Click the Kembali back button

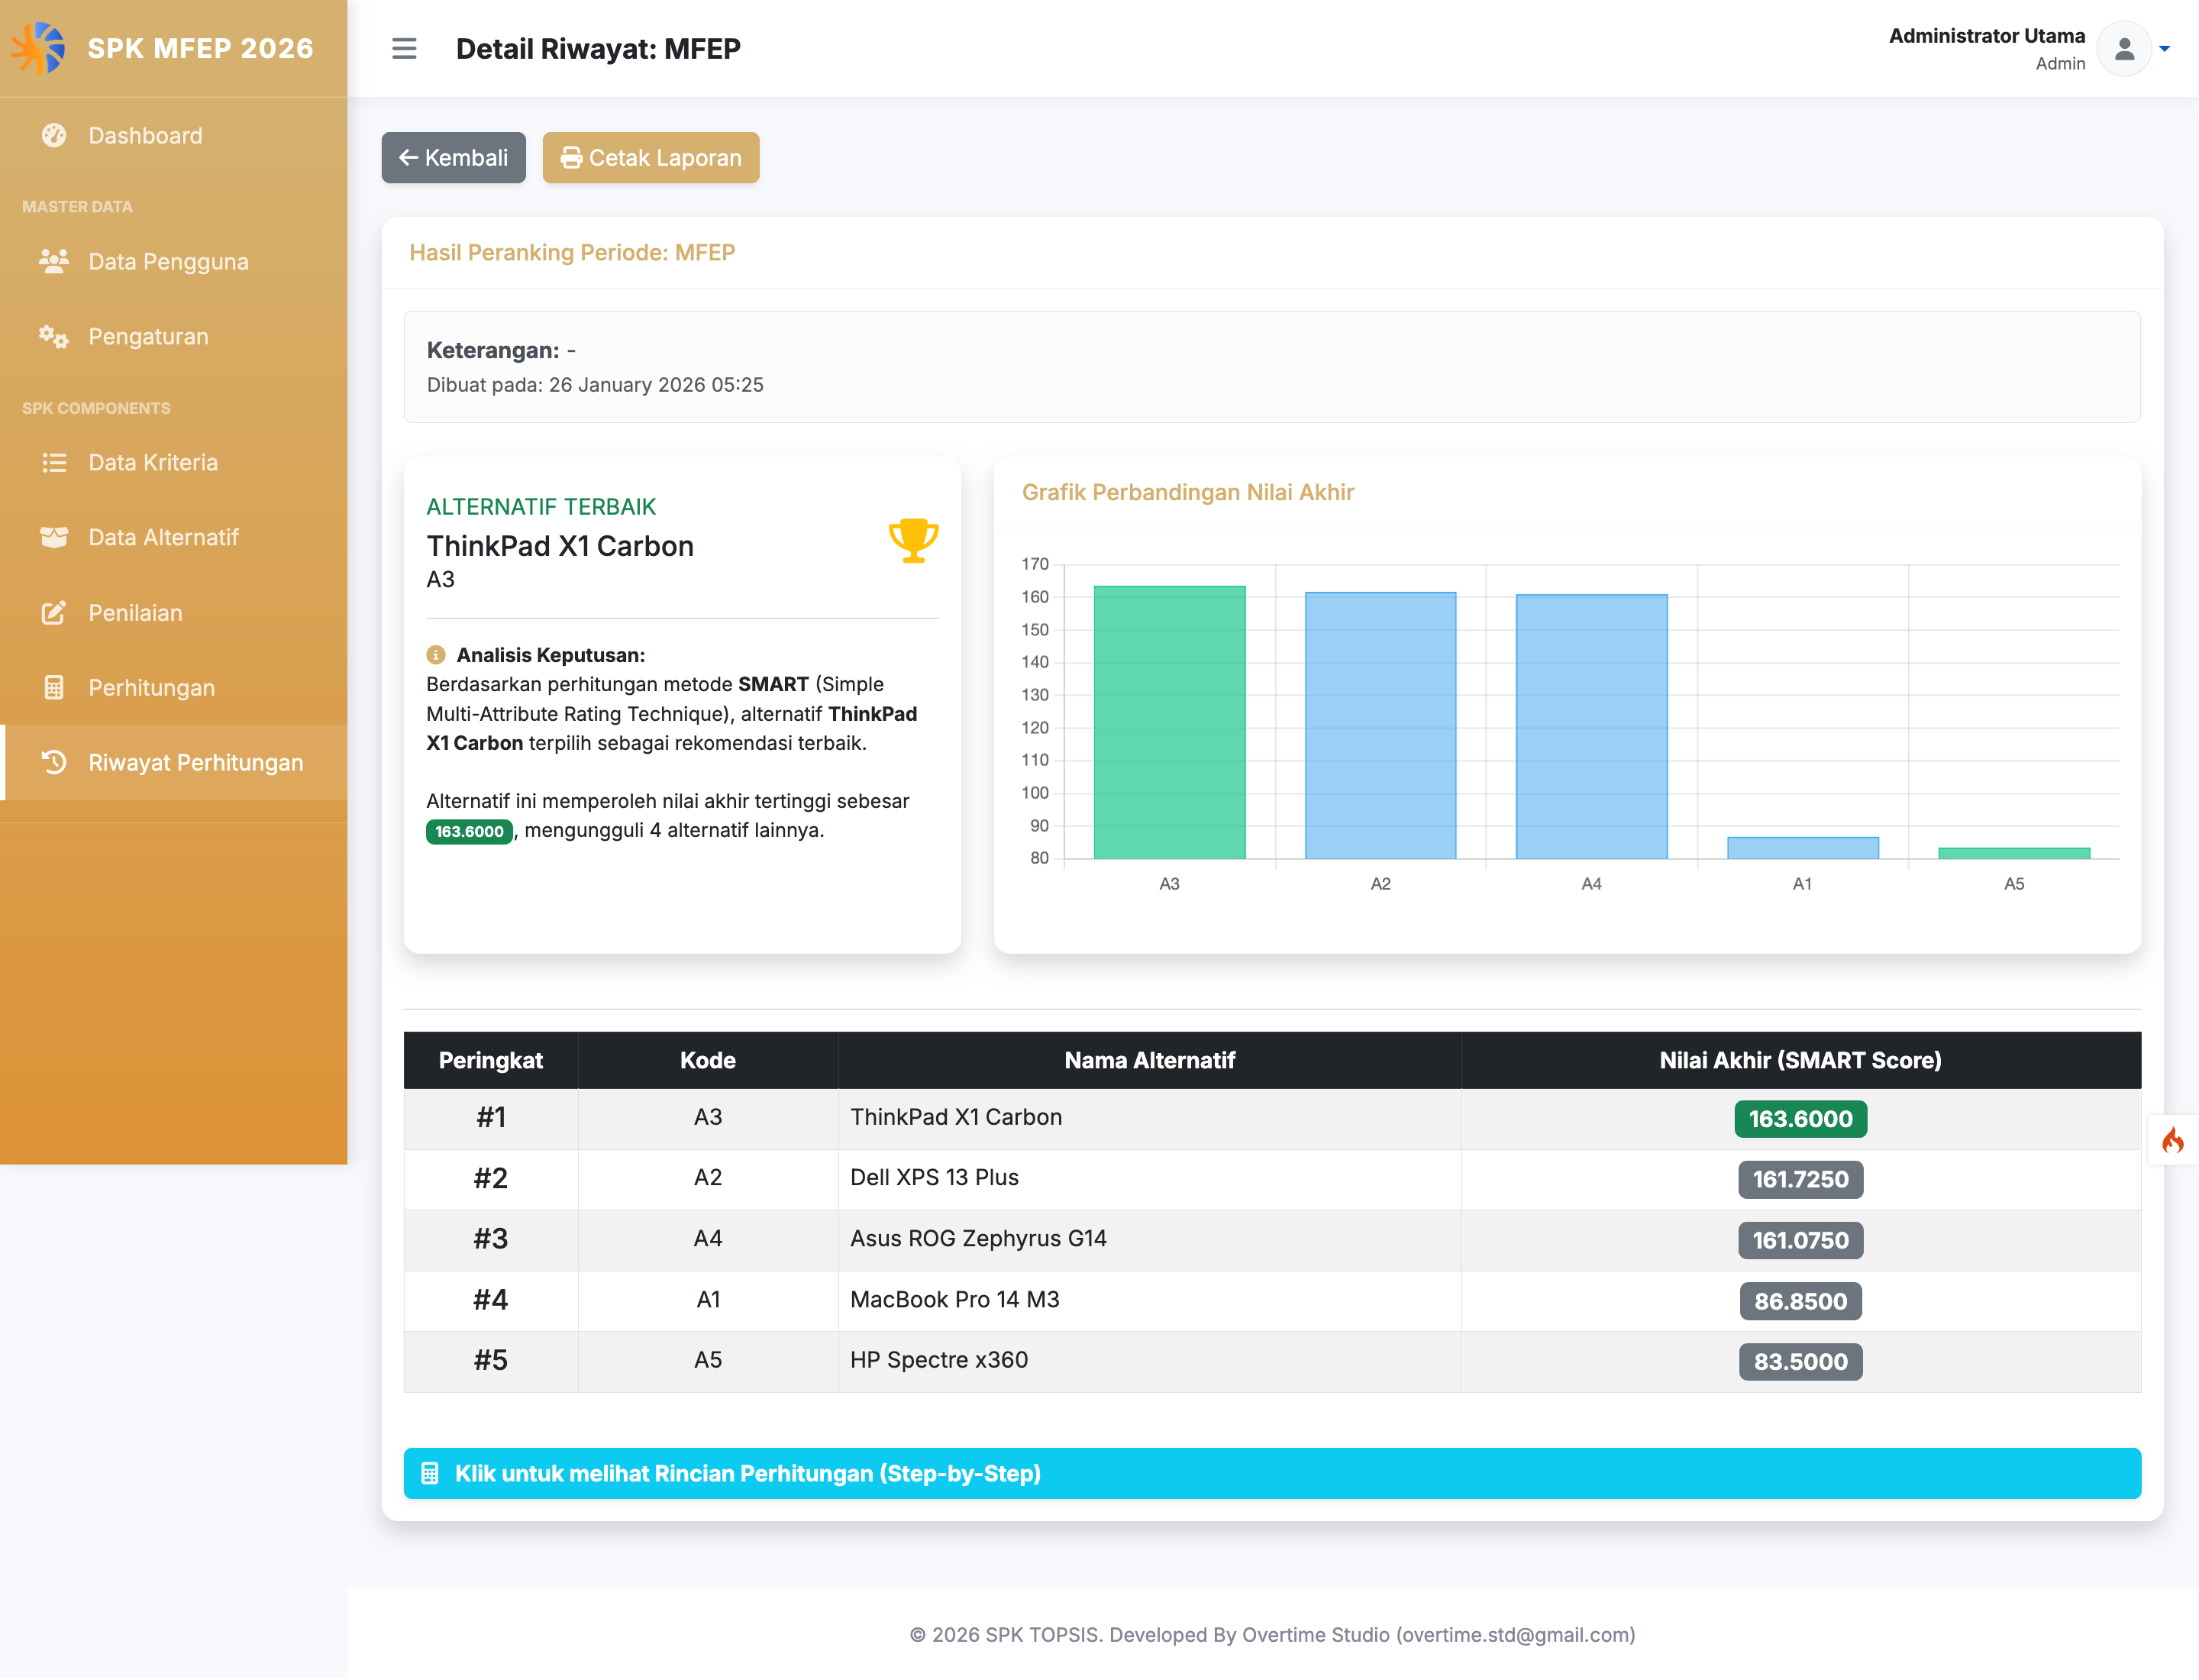(453, 158)
